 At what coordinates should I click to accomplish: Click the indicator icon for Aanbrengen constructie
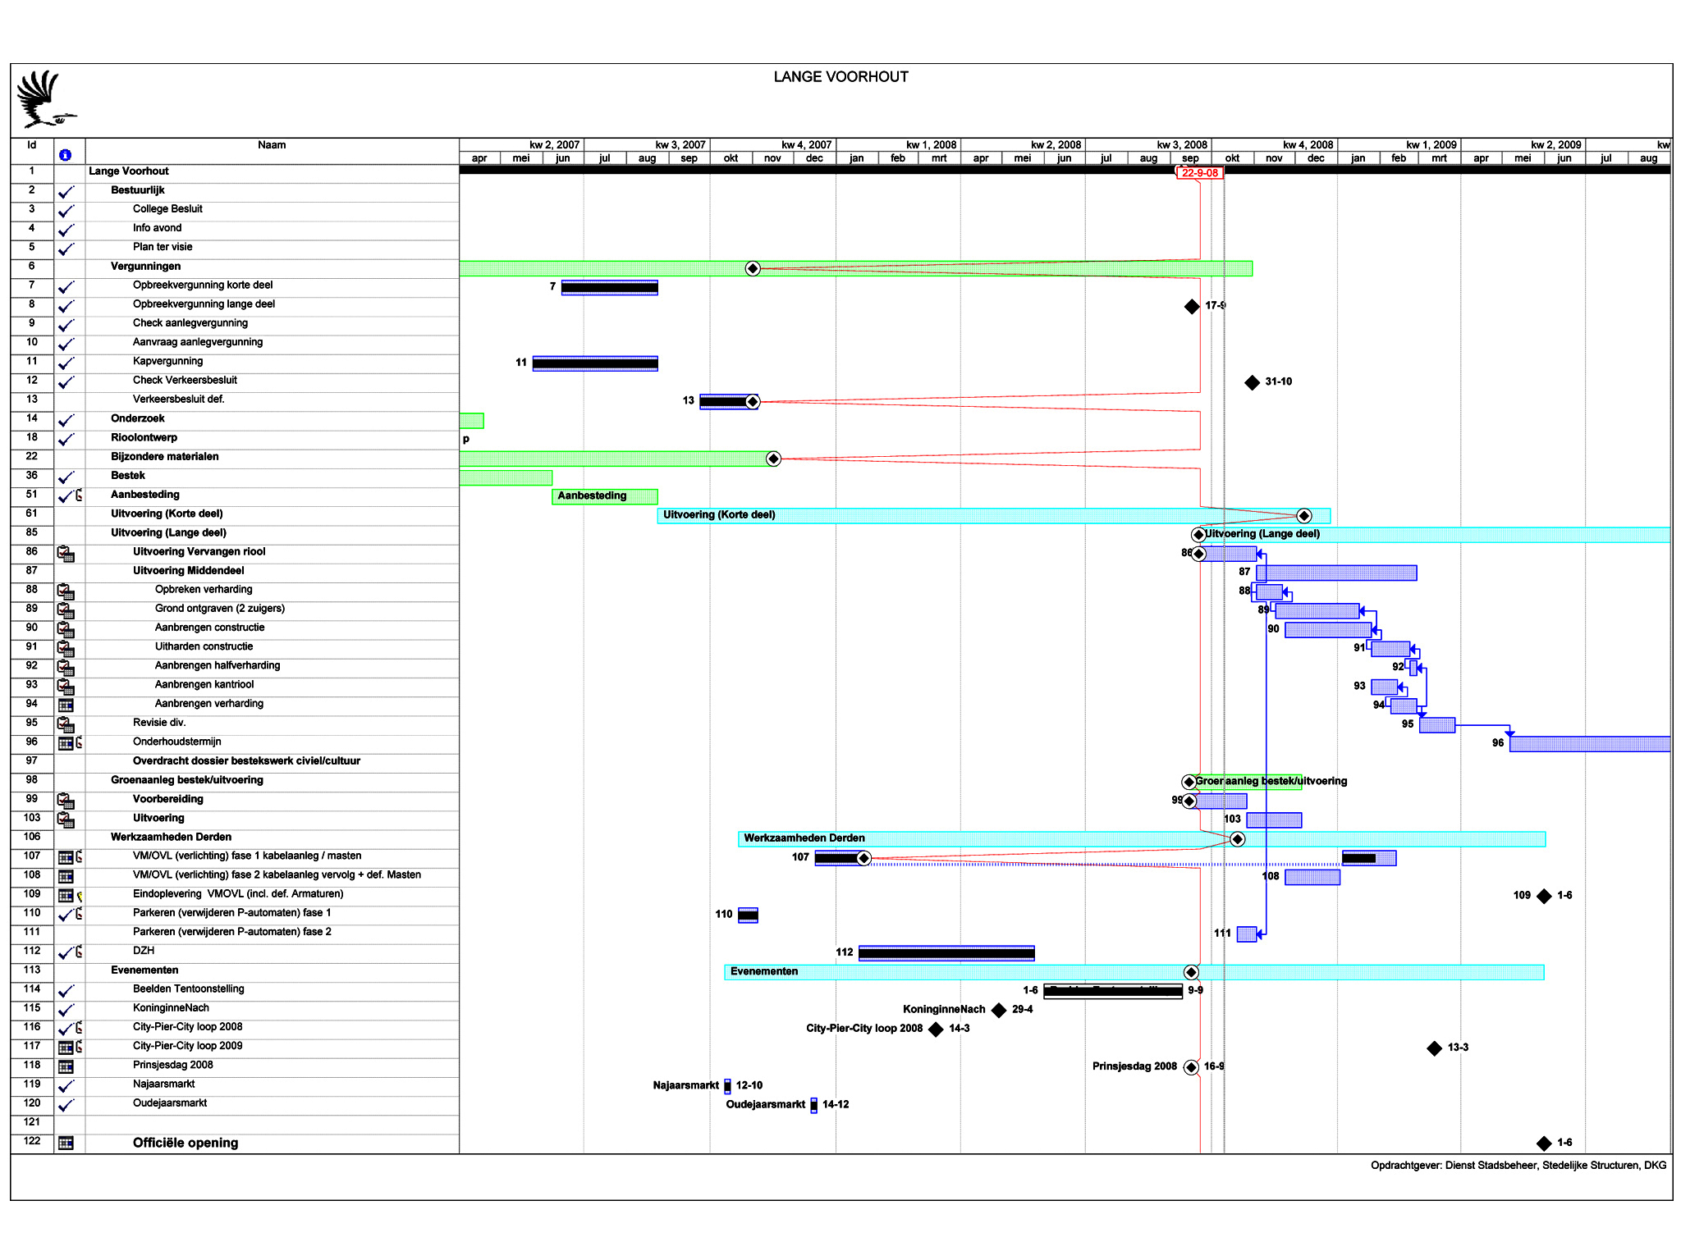point(66,629)
